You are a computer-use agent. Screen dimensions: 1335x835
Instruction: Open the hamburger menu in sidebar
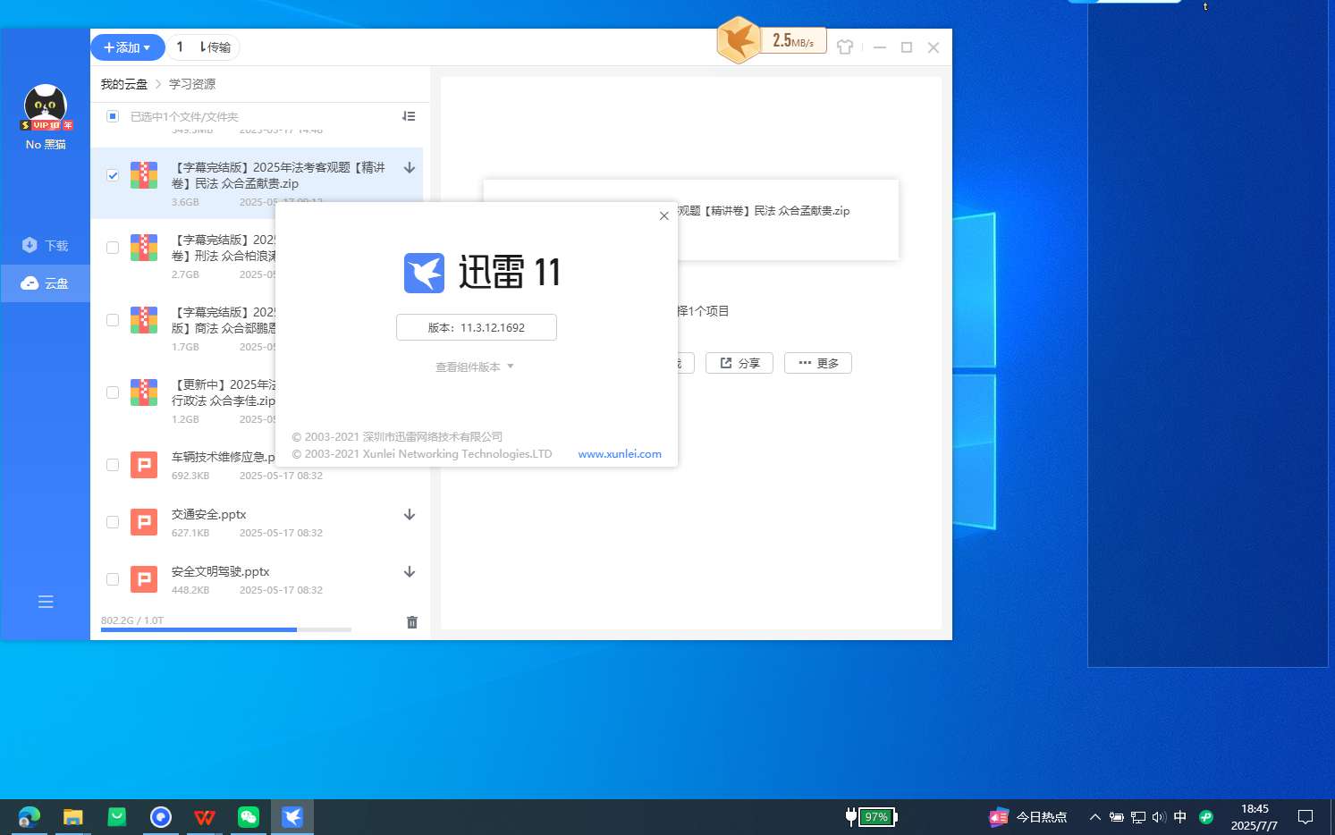46,602
